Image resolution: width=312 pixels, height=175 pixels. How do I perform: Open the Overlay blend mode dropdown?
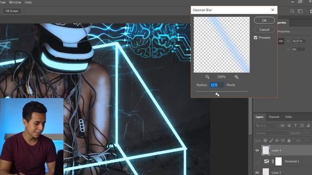coord(271,133)
